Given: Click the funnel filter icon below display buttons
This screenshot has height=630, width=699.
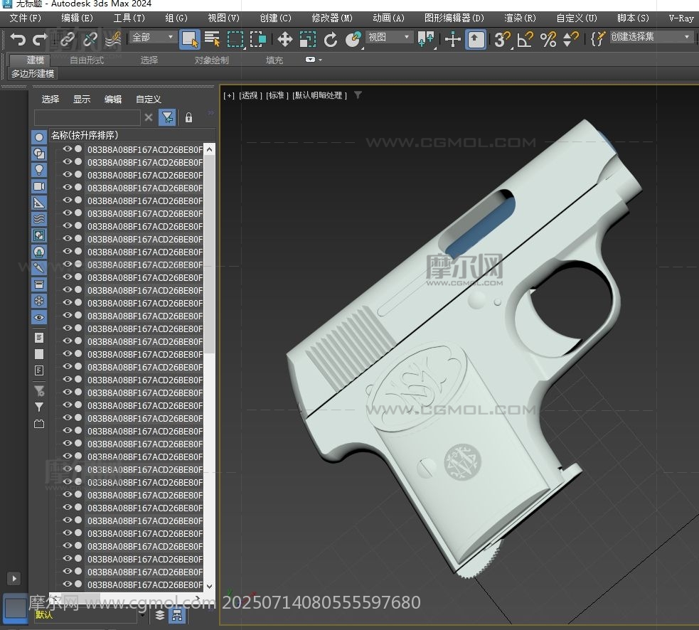Looking at the screenshot, I should click(x=39, y=407).
